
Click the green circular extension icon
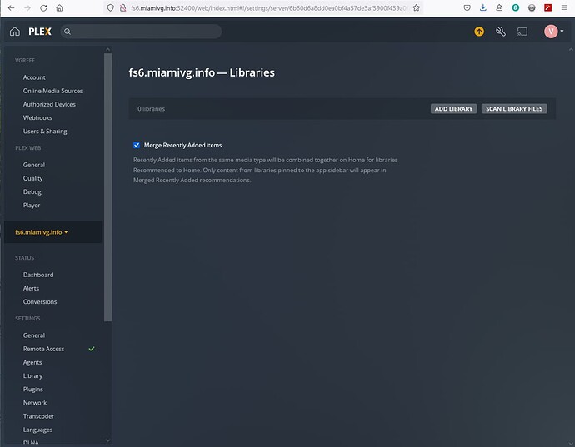point(516,7)
